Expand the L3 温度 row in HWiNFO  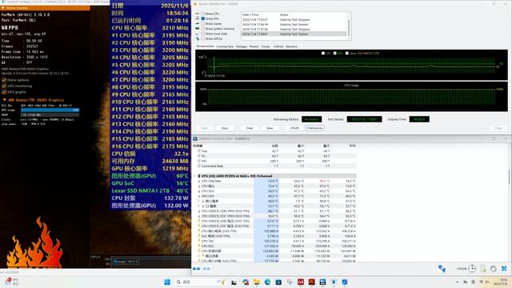[x=199, y=206]
